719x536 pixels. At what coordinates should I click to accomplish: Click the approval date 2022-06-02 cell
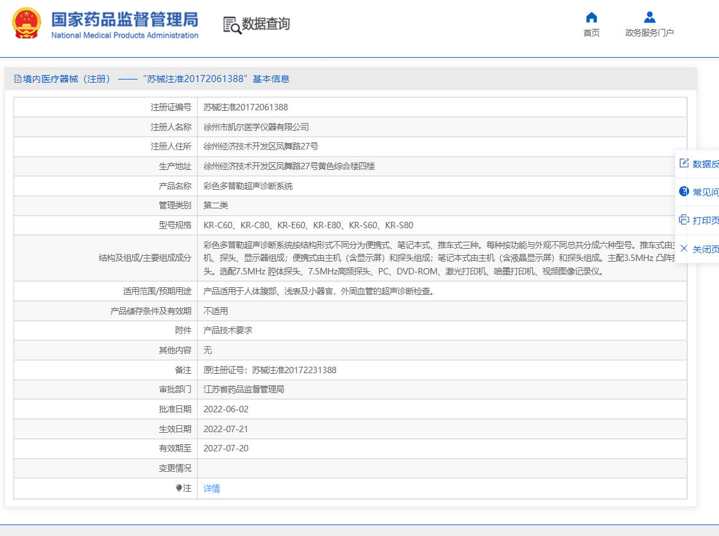[226, 409]
